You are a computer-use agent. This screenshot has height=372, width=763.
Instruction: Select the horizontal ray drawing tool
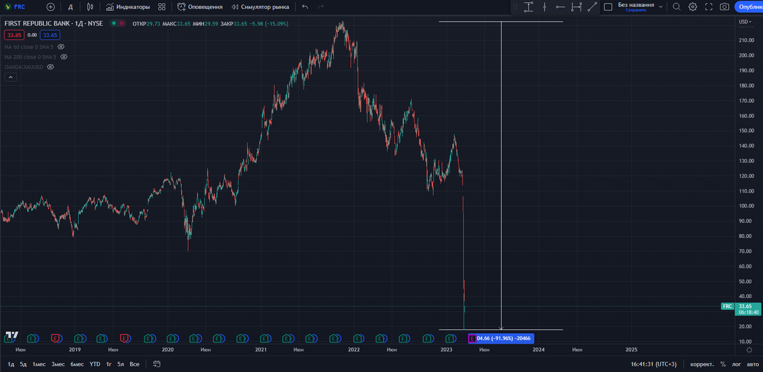561,7
